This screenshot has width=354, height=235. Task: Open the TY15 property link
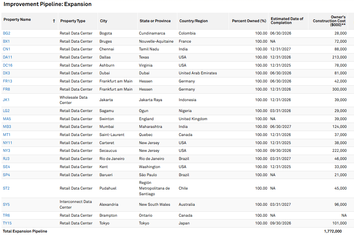point(7,223)
